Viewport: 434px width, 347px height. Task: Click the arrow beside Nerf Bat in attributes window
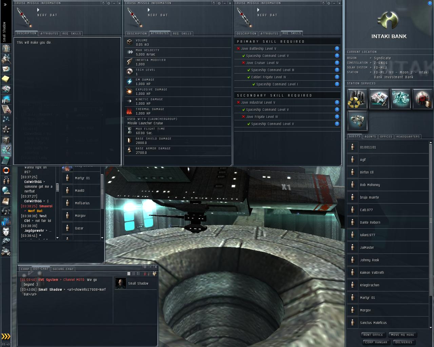point(149,10)
